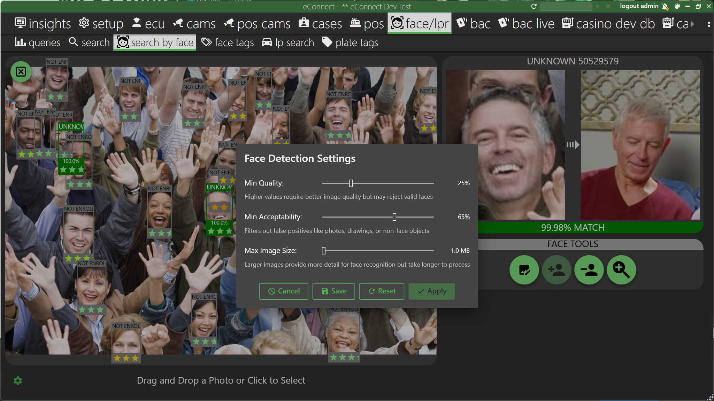Expand hidden tabs with the right chevron
This screenshot has height=401, width=714.
tap(692, 23)
